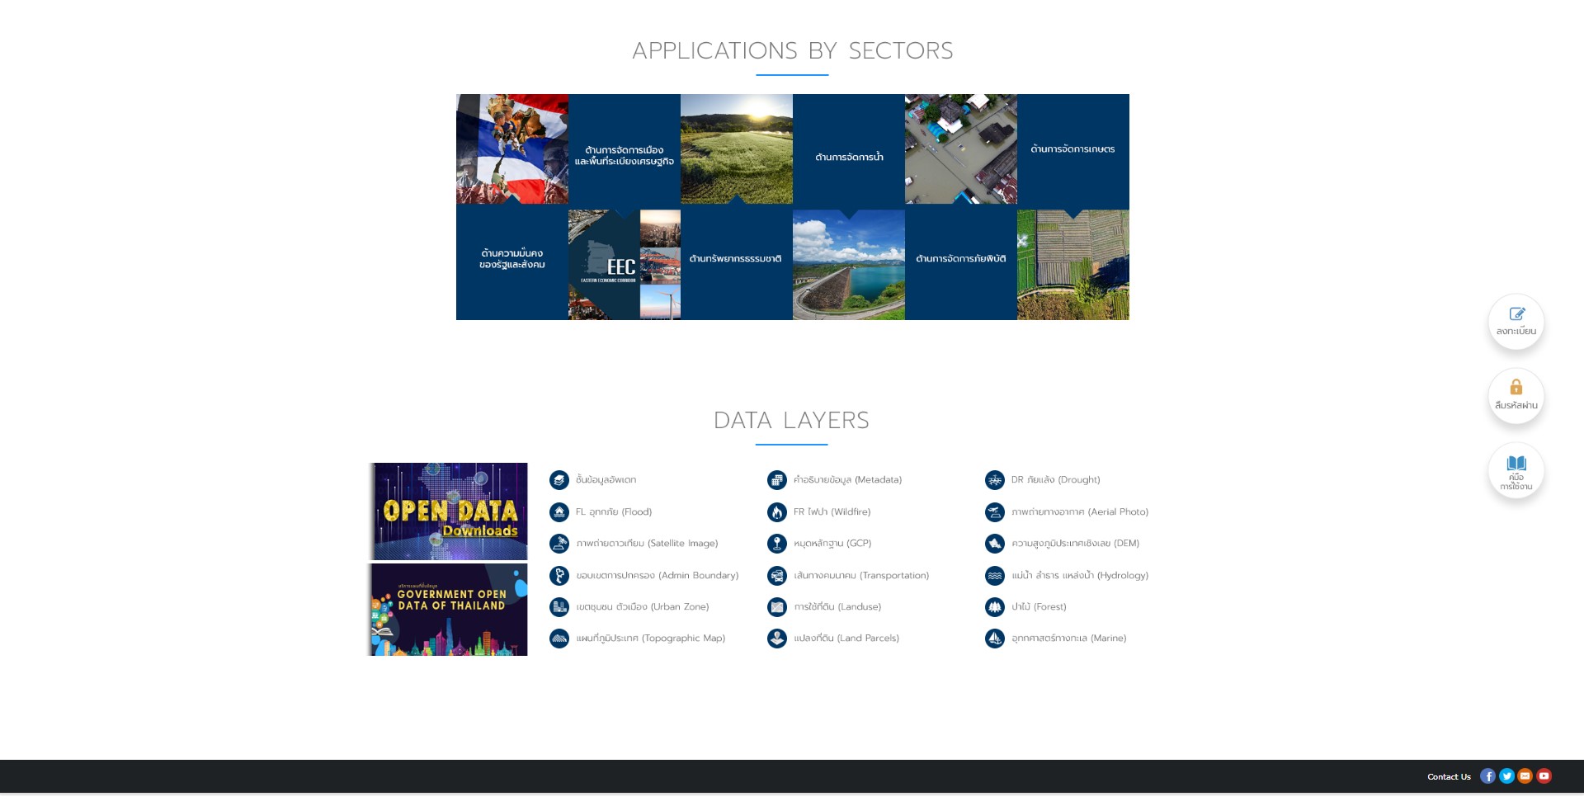The width and height of the screenshot is (1584, 806).
Task: Click the Land Parcels layer icon
Action: 777,639
